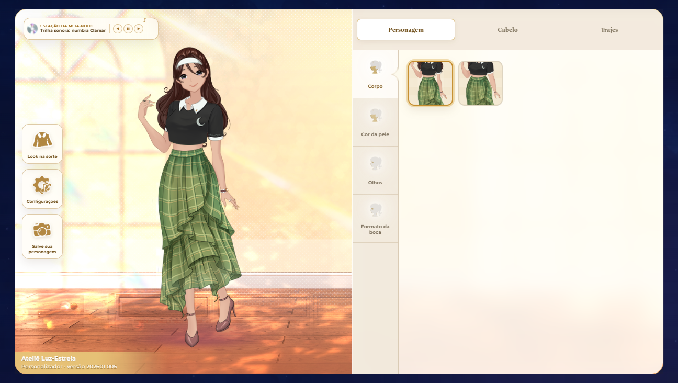Screen dimensions: 678x383
Task: Select the second body type thumbnail
Action: 481,83
